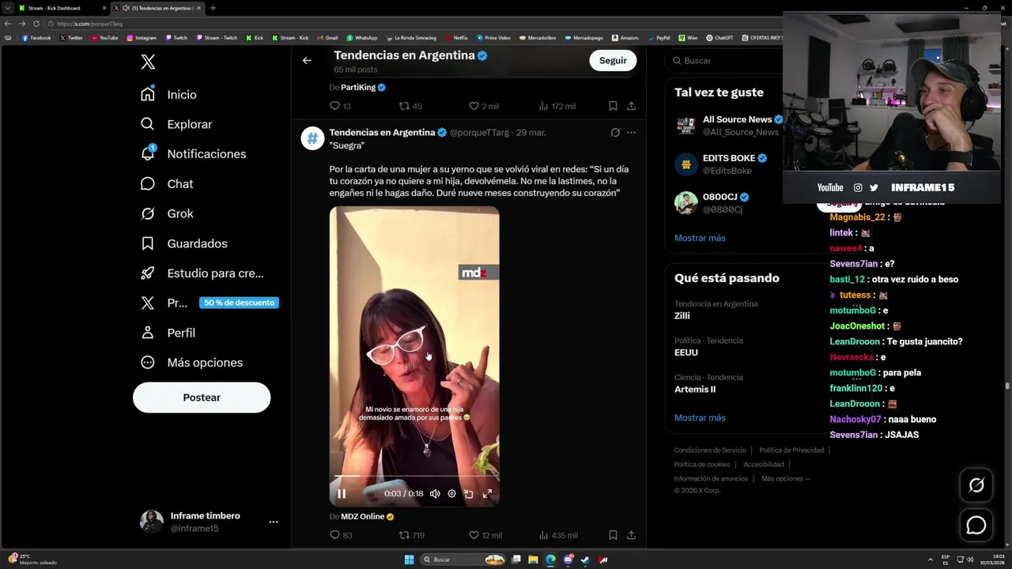Open account menu dots for Inframe timbero
The width and height of the screenshot is (1012, 569).
coord(273,522)
